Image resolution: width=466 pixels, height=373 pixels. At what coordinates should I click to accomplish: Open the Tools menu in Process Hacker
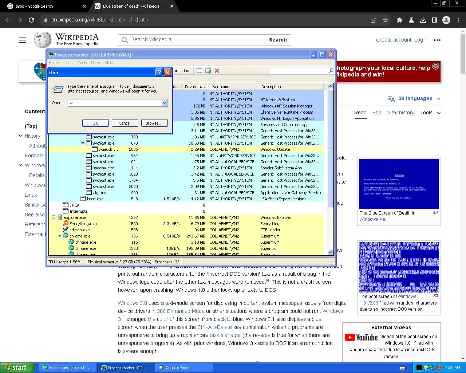[82, 63]
